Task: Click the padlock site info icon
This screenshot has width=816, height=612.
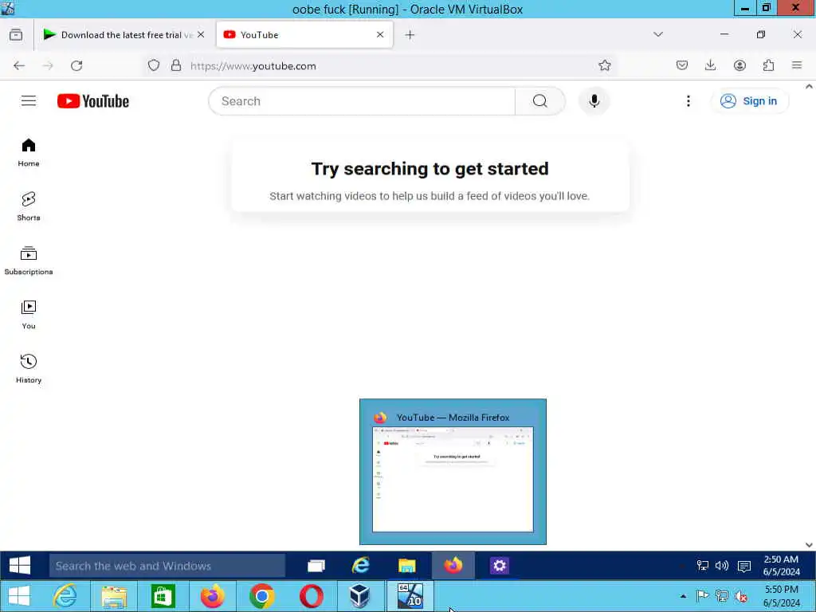Action: coord(176,65)
